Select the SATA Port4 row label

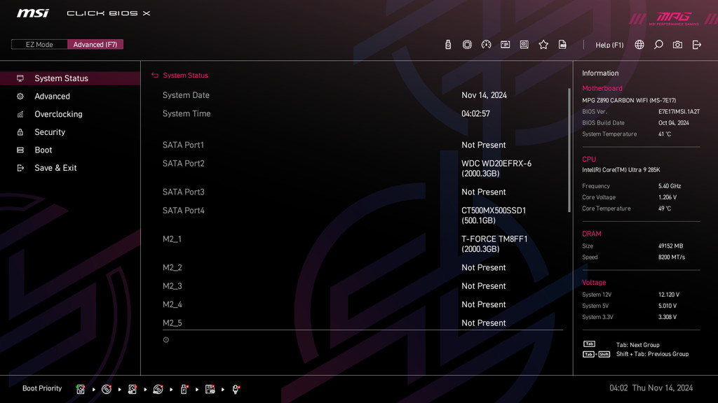(183, 210)
